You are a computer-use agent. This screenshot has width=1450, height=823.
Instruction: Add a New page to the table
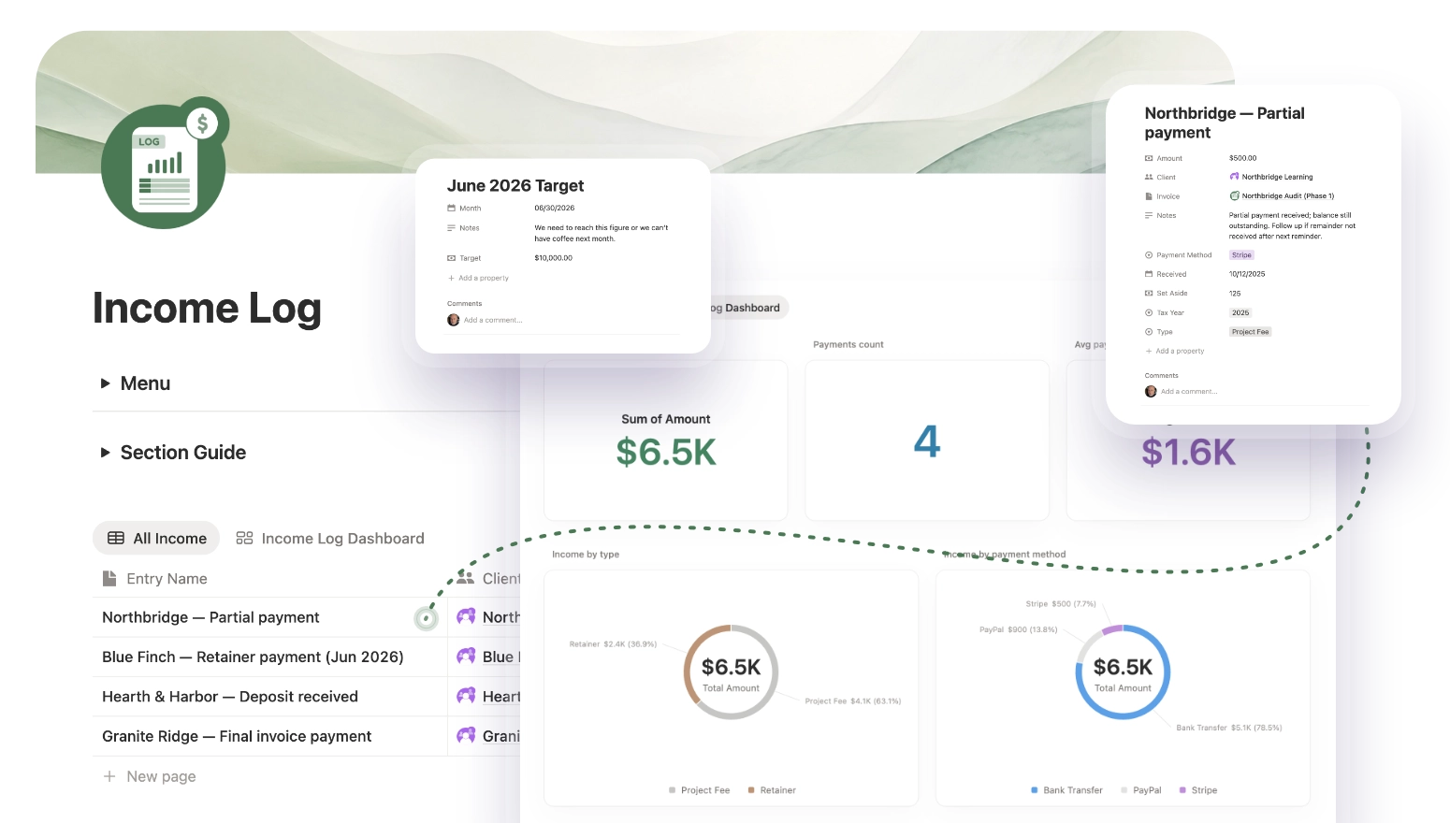pos(150,776)
